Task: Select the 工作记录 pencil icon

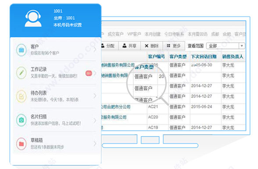Action: pyautogui.click(x=21, y=73)
